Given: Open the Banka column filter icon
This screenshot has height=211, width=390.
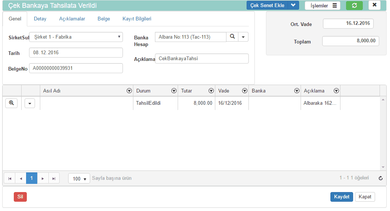Looking at the screenshot, I should click(x=297, y=91).
